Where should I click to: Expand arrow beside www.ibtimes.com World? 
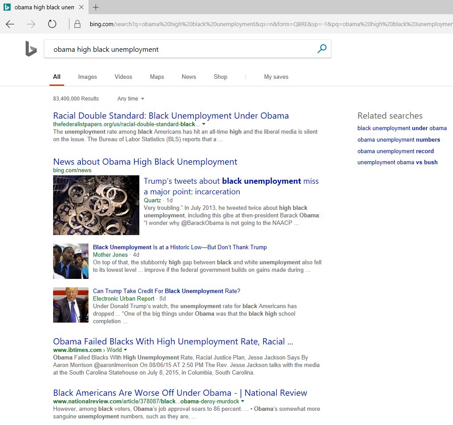pos(125,350)
